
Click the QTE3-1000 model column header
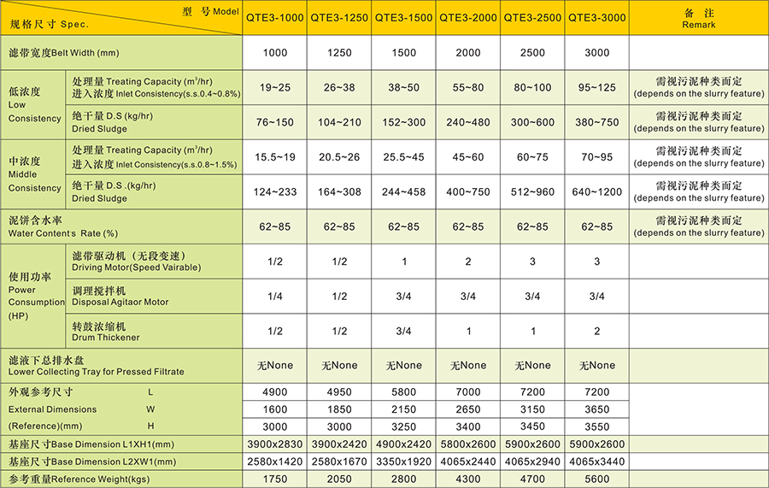[x=275, y=17]
